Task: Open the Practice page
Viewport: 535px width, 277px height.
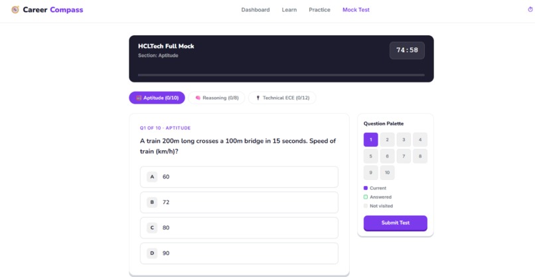Action: (x=319, y=10)
